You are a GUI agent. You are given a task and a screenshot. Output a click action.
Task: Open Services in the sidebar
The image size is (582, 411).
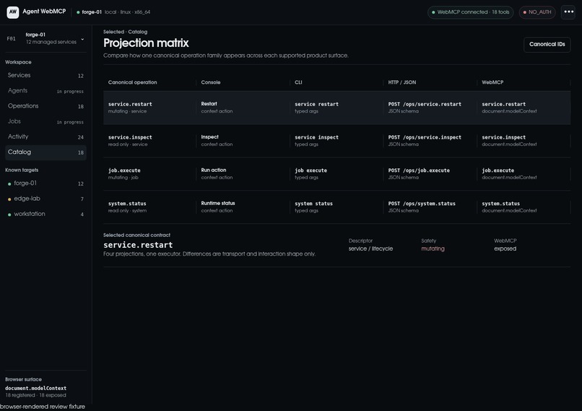(x=45, y=75)
